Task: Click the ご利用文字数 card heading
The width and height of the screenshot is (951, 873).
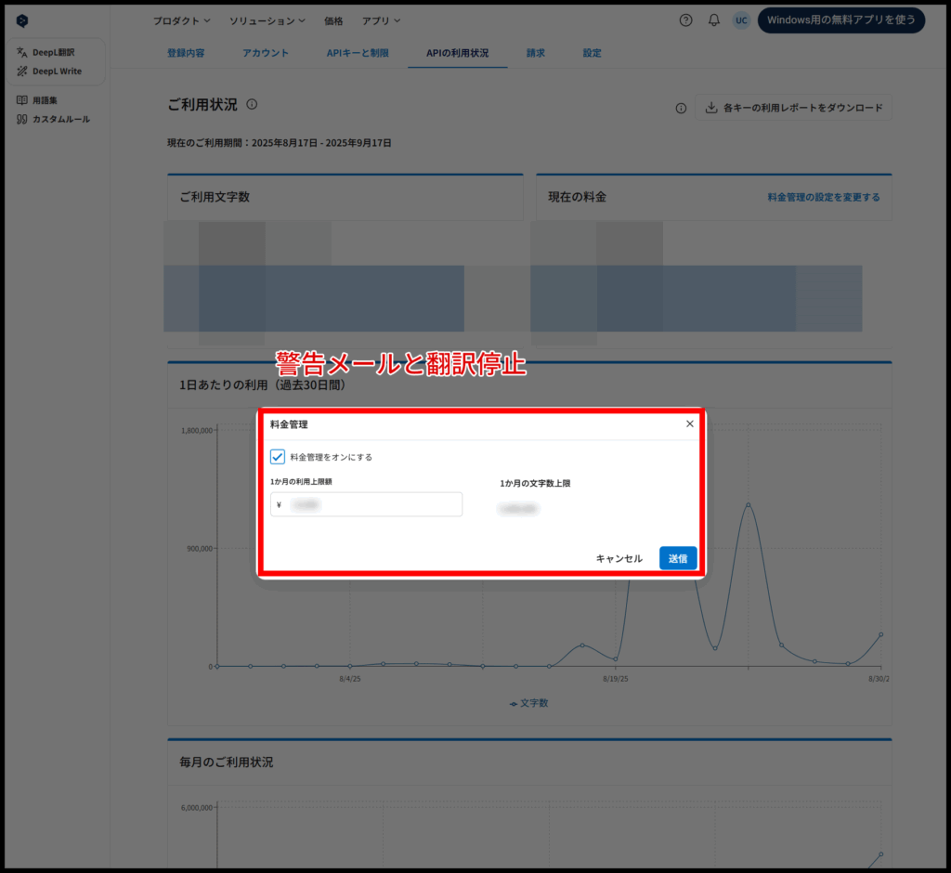Action: click(x=215, y=197)
